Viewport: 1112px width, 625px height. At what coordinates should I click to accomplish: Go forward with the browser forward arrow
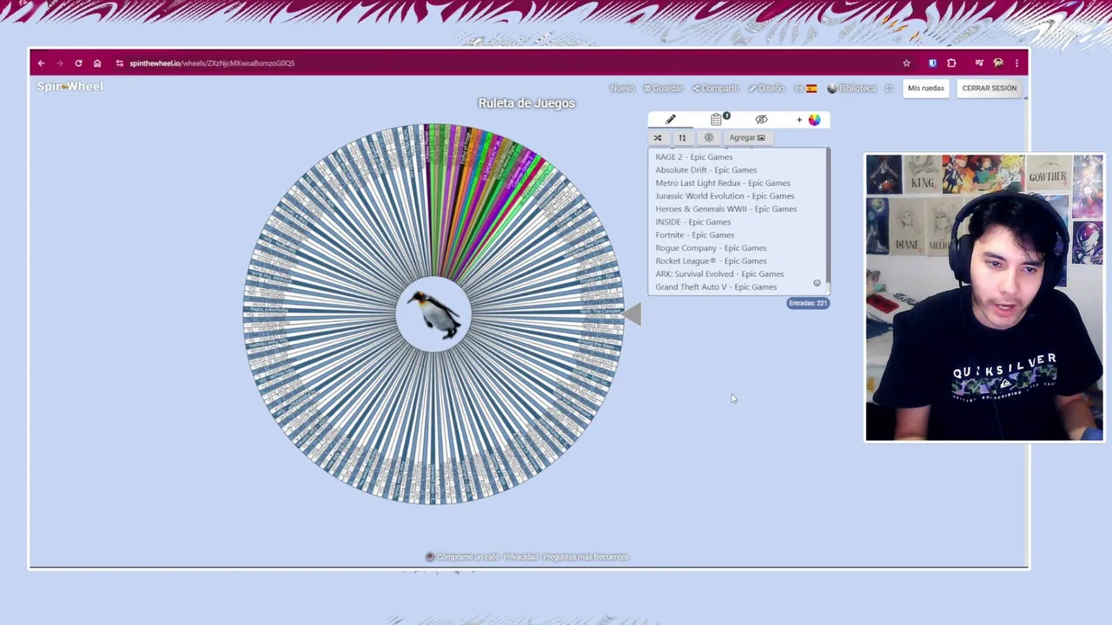pos(60,63)
